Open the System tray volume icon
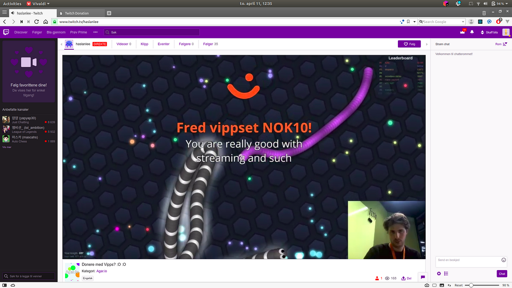Screen dimensions: 512x288 (485, 4)
